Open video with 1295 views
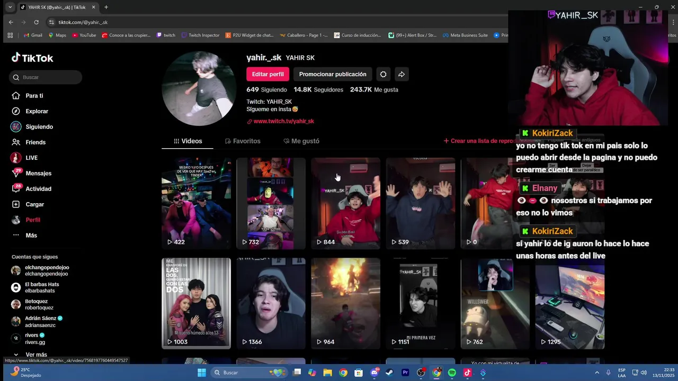This screenshot has width=678, height=381. click(569, 303)
